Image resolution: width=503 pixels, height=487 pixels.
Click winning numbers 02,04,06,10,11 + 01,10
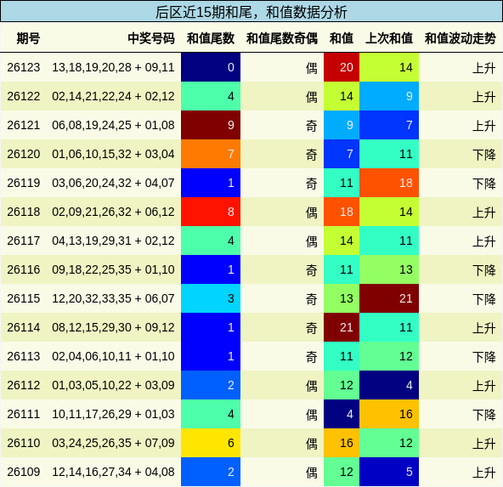click(x=113, y=356)
